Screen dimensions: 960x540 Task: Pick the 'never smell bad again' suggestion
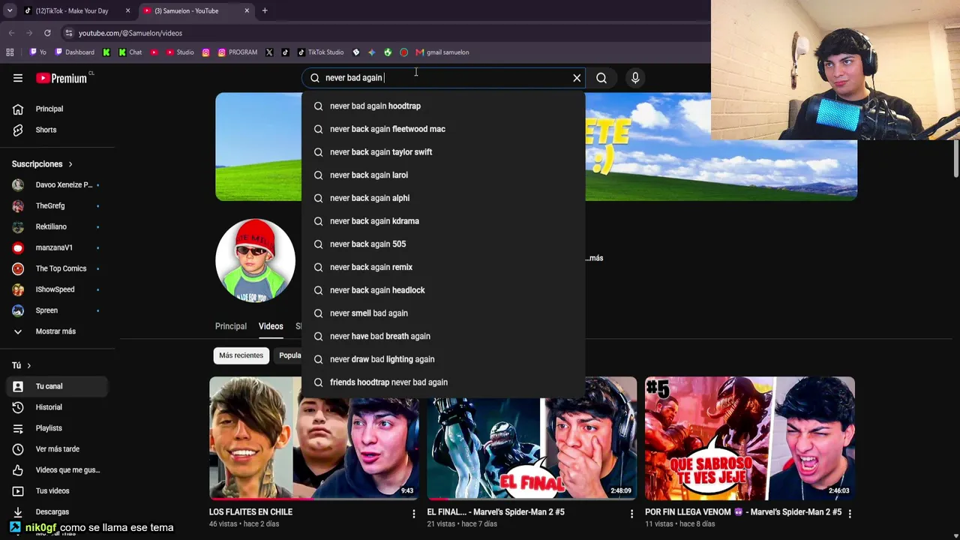click(443, 313)
